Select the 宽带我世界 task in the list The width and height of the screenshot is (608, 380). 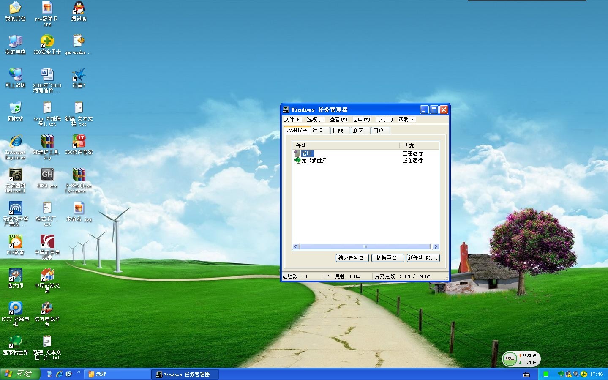(x=366, y=161)
